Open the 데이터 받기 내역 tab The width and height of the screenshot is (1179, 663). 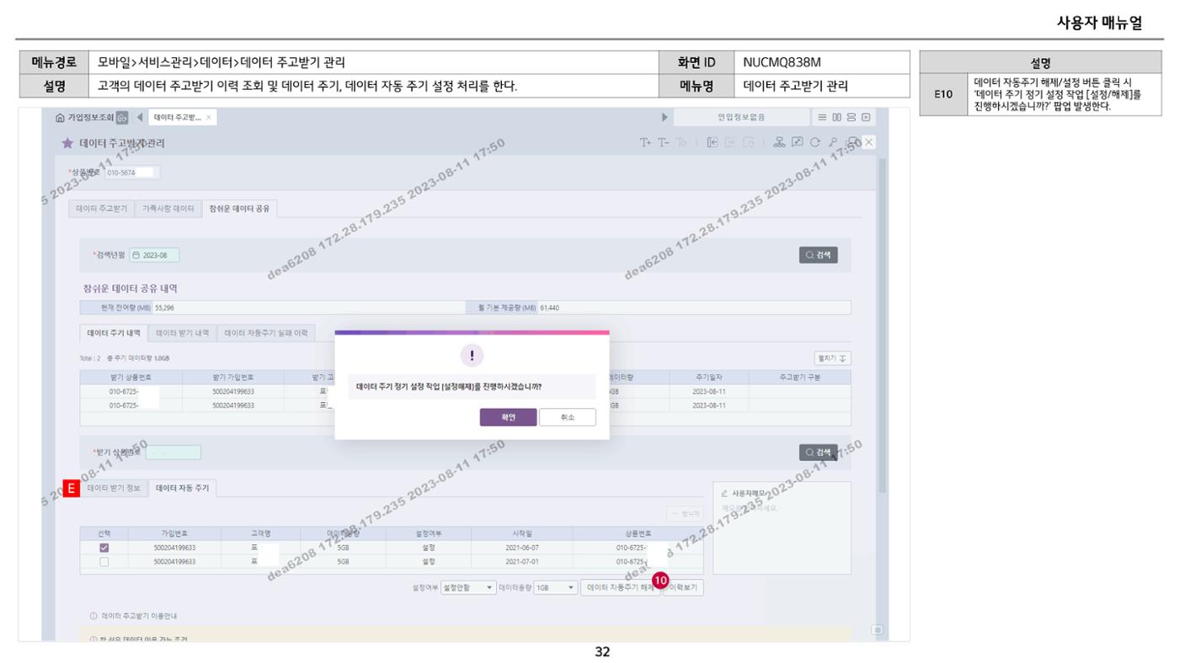click(183, 333)
